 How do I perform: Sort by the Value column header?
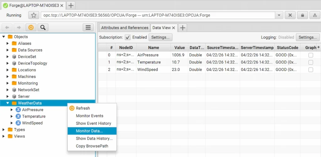tap(180, 48)
